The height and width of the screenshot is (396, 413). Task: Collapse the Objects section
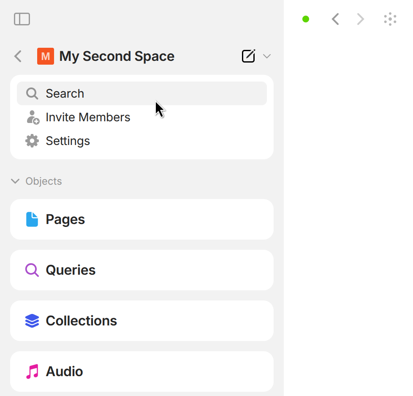click(x=15, y=181)
